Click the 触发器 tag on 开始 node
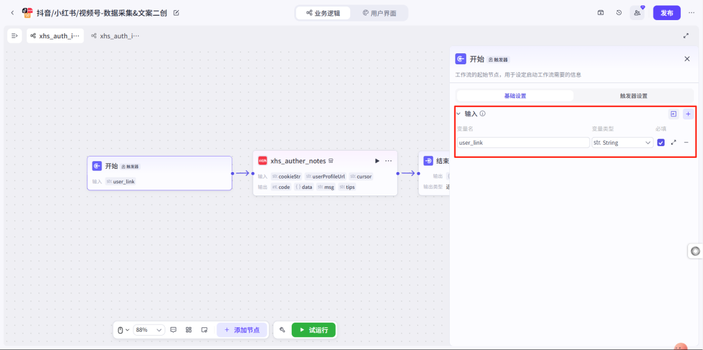Screen dimensions: 703x350 pyautogui.click(x=130, y=166)
